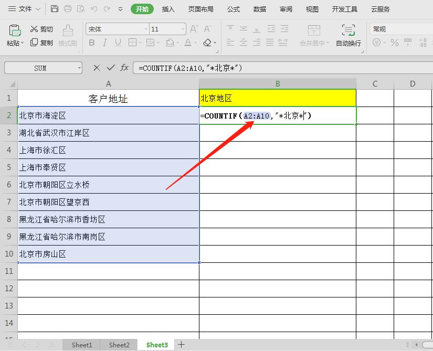Apply italic formatting
433x351 pixels.
(x=104, y=42)
